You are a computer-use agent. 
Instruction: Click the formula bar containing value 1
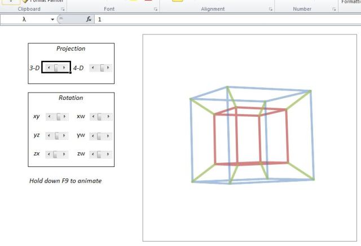pos(226,19)
